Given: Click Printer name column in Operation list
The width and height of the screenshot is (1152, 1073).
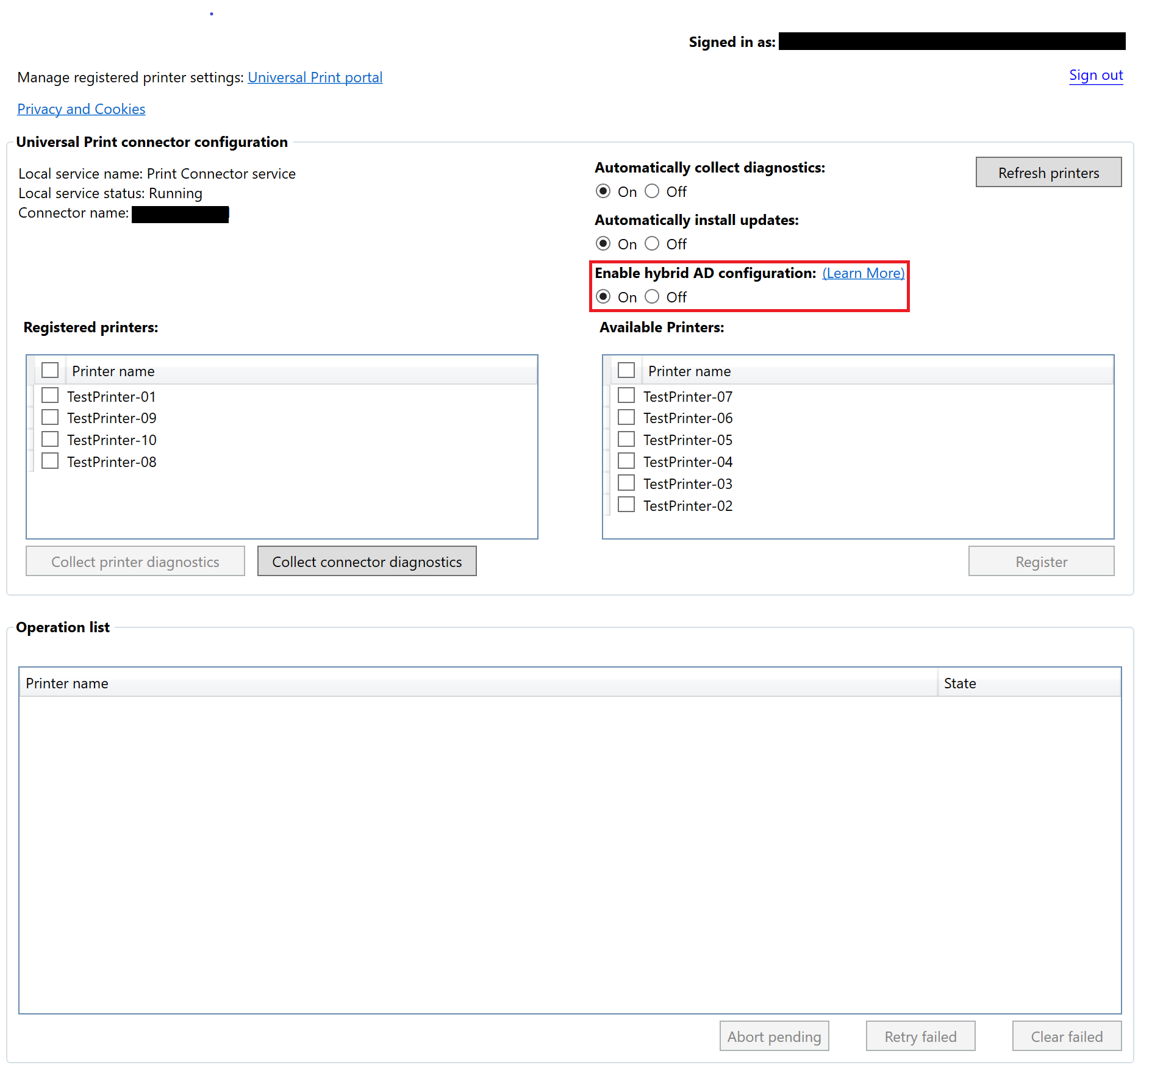Looking at the screenshot, I should point(478,683).
